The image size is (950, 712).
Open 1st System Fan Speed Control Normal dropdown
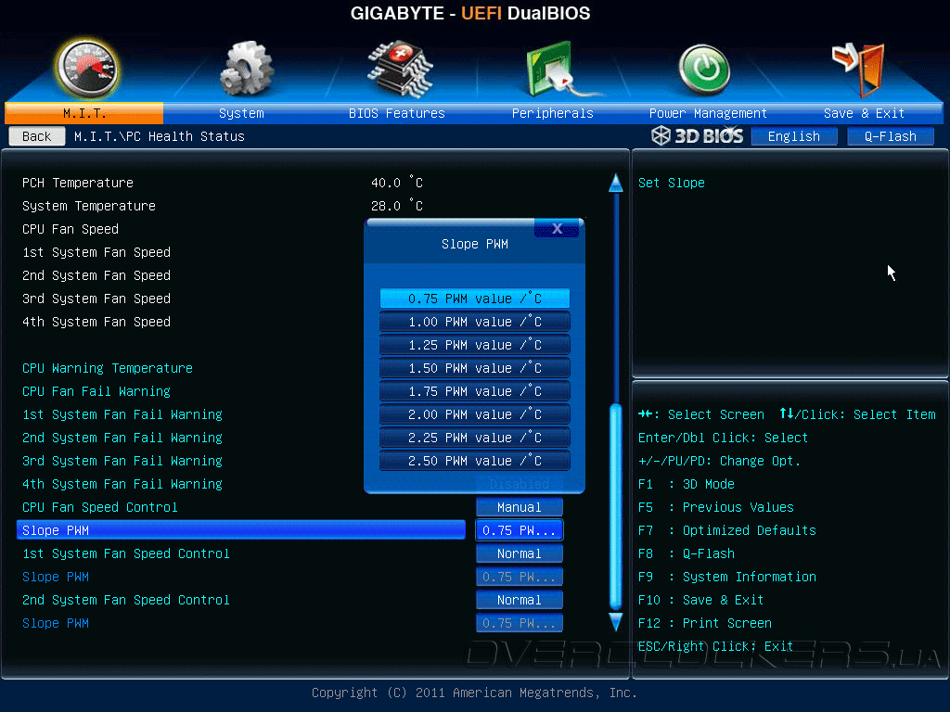(x=520, y=553)
